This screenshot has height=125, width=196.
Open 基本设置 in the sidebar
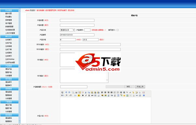[x=8, y=13]
